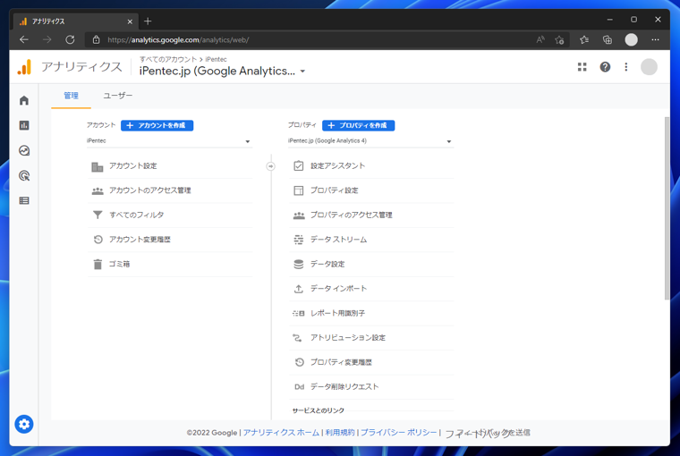
Task: Open the Configure list sidebar icon
Action: 24,200
